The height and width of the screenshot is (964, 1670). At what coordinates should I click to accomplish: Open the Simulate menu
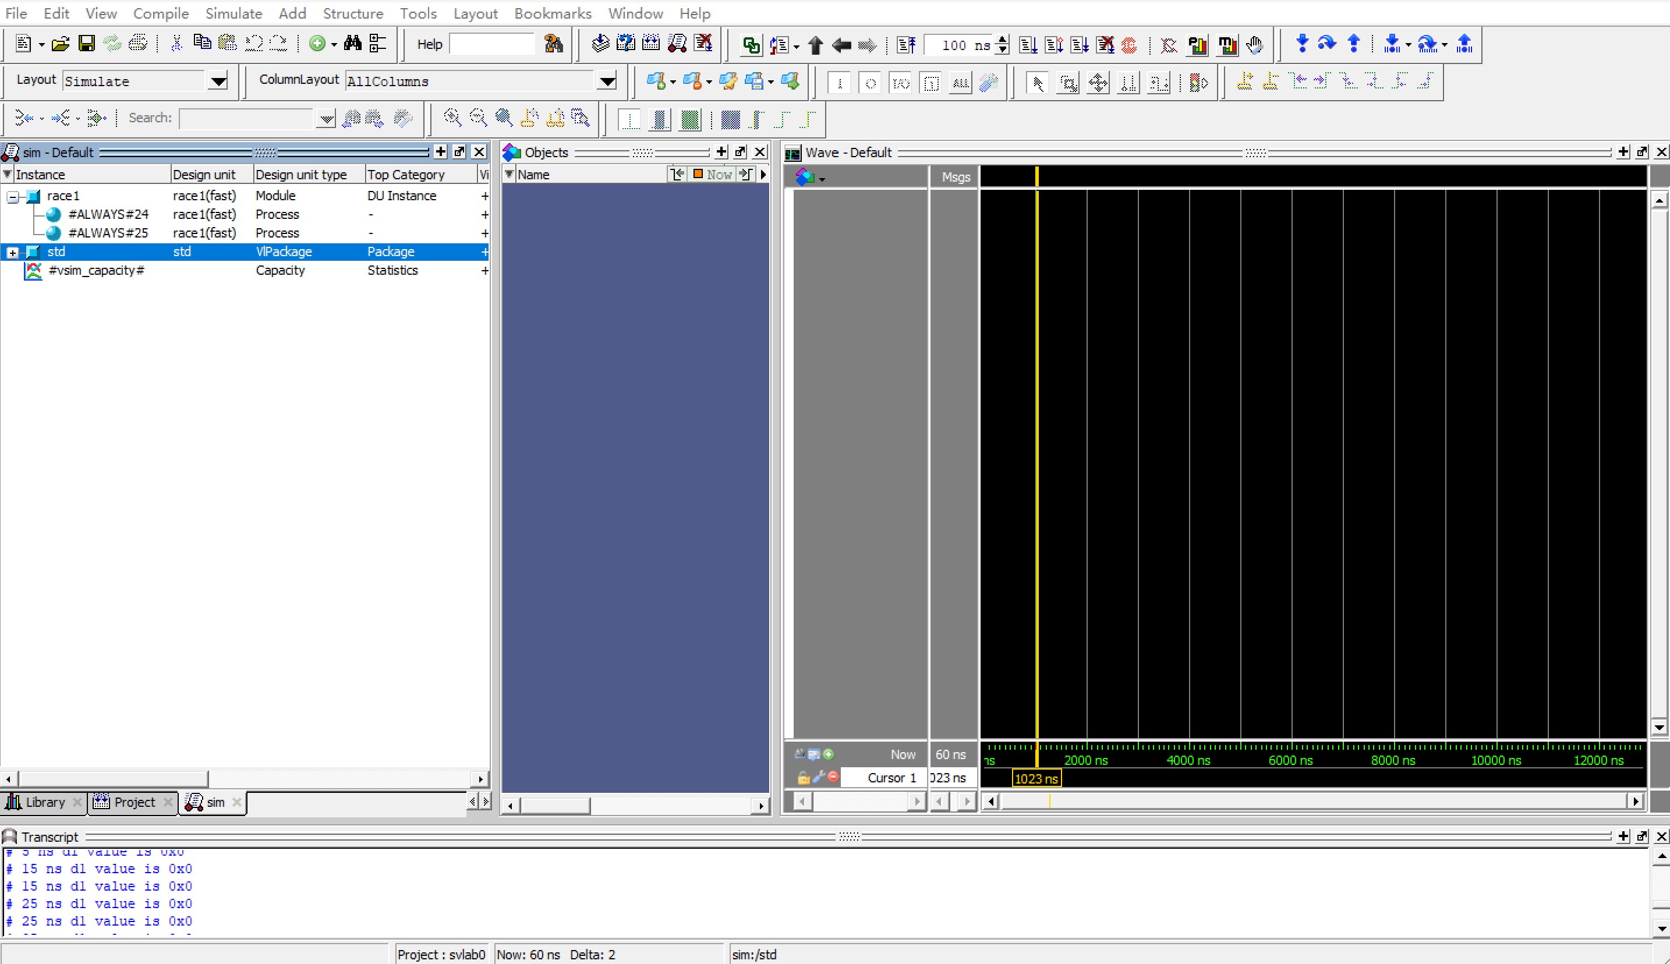233,13
